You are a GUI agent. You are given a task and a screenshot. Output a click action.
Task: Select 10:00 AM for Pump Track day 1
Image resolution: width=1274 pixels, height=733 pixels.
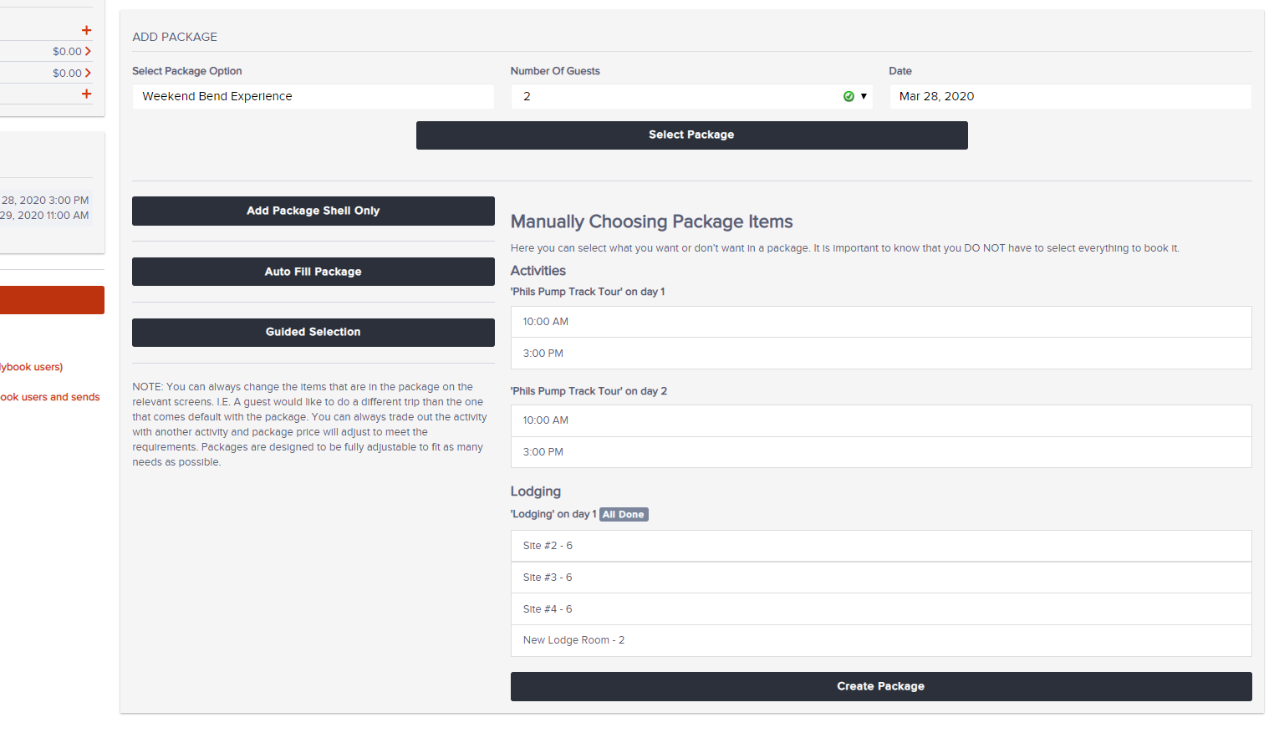click(x=881, y=322)
